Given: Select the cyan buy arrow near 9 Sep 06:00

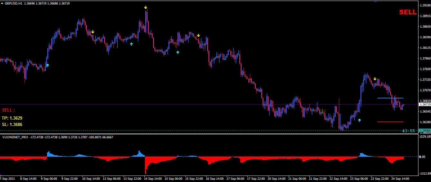Looking at the screenshot, I should point(47,65).
